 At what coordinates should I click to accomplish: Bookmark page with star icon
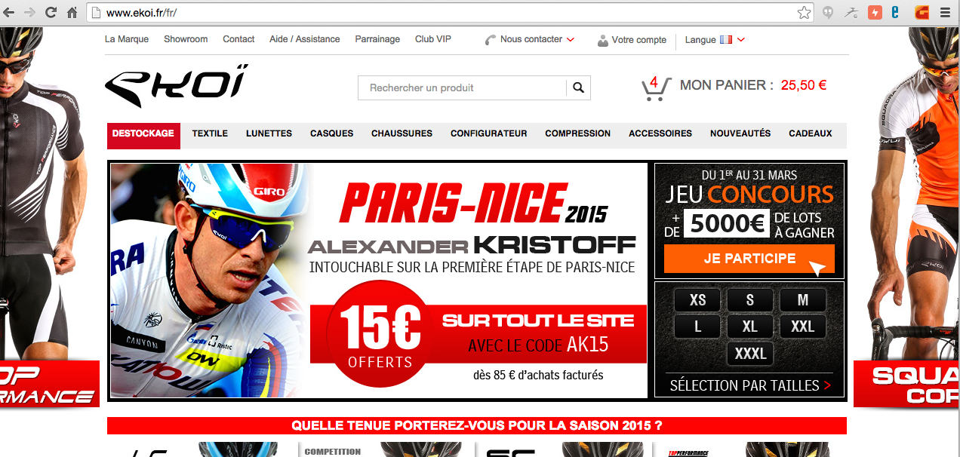(x=805, y=13)
